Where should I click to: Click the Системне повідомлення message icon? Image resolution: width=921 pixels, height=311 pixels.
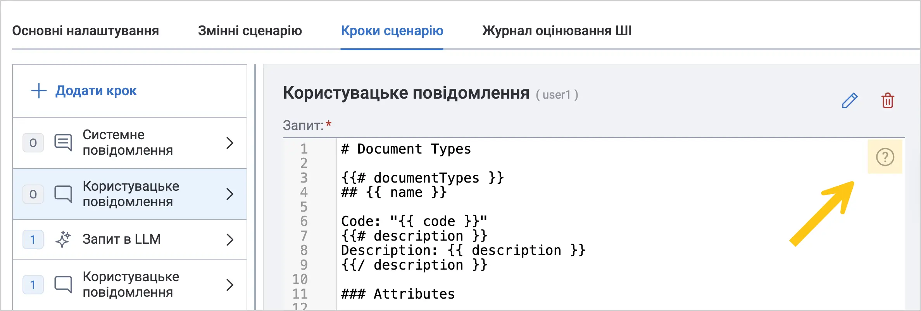pyautogui.click(x=63, y=143)
